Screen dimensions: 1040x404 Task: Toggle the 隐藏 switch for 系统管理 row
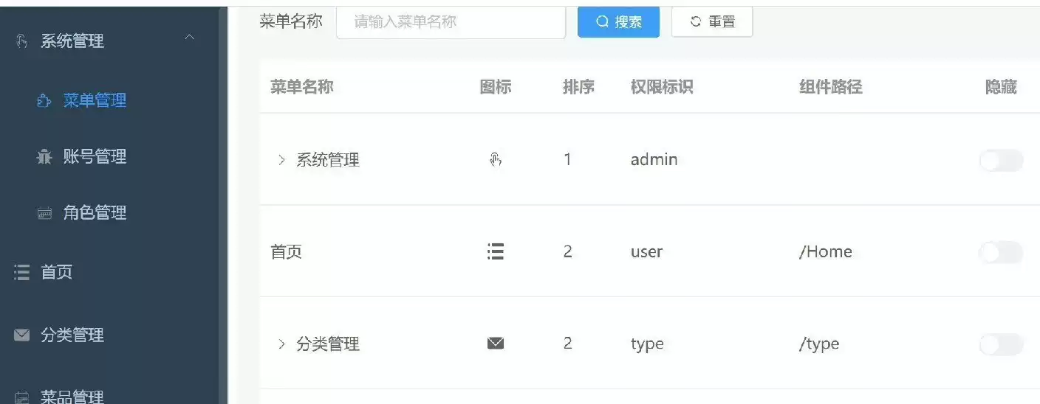coord(1001,160)
